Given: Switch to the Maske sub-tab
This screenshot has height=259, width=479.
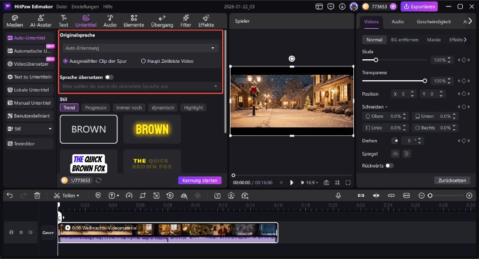Looking at the screenshot, I should pos(433,39).
